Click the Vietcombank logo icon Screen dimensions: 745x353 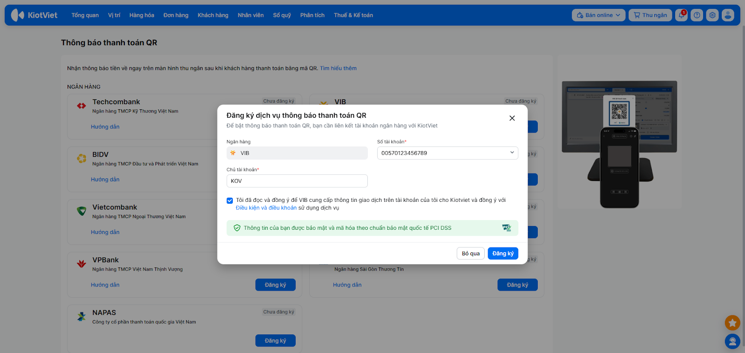[81, 211]
